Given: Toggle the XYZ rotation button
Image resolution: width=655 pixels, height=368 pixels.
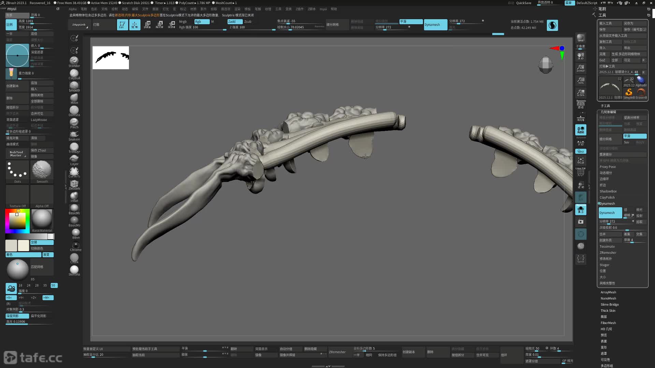Looking at the screenshot, I should pyautogui.click(x=580, y=151).
